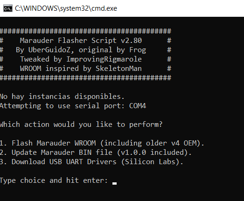Screen dimensions: 244x201
Task: Click the 'Which action would you like to perform?' text
Action: (81, 125)
